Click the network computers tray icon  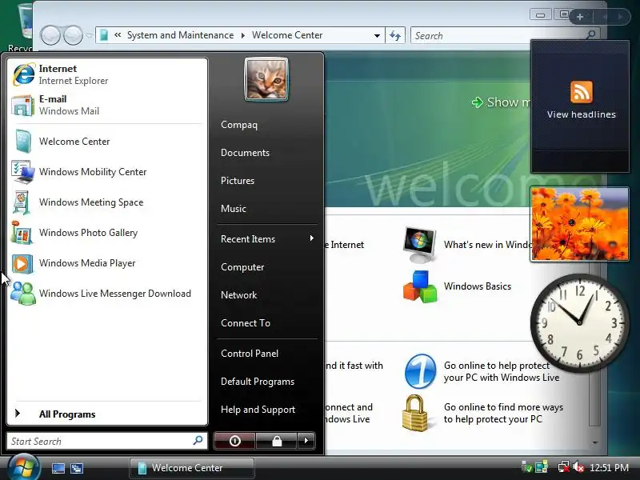pyautogui.click(x=542, y=467)
